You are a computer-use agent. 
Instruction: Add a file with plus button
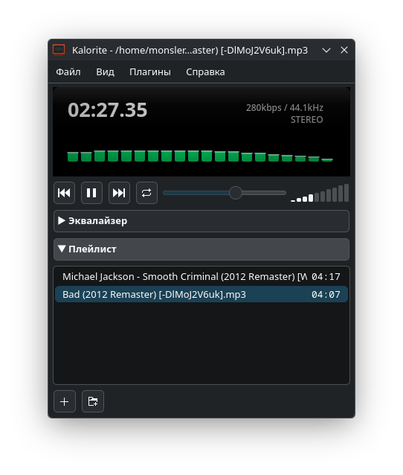click(65, 401)
